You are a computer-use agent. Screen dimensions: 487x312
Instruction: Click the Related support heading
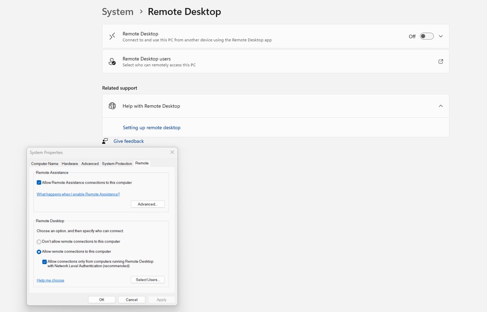point(120,88)
